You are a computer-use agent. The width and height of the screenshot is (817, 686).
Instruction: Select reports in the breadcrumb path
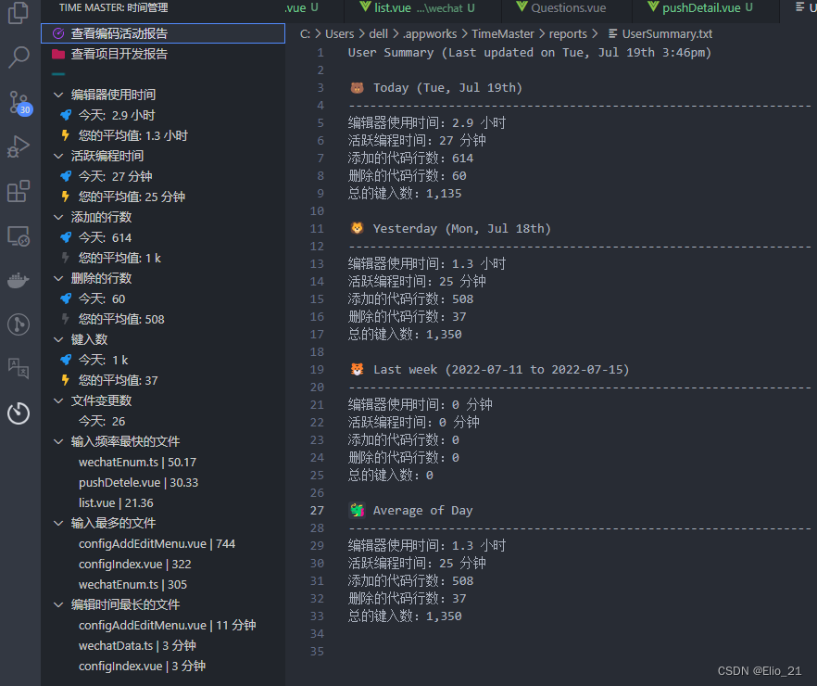568,32
